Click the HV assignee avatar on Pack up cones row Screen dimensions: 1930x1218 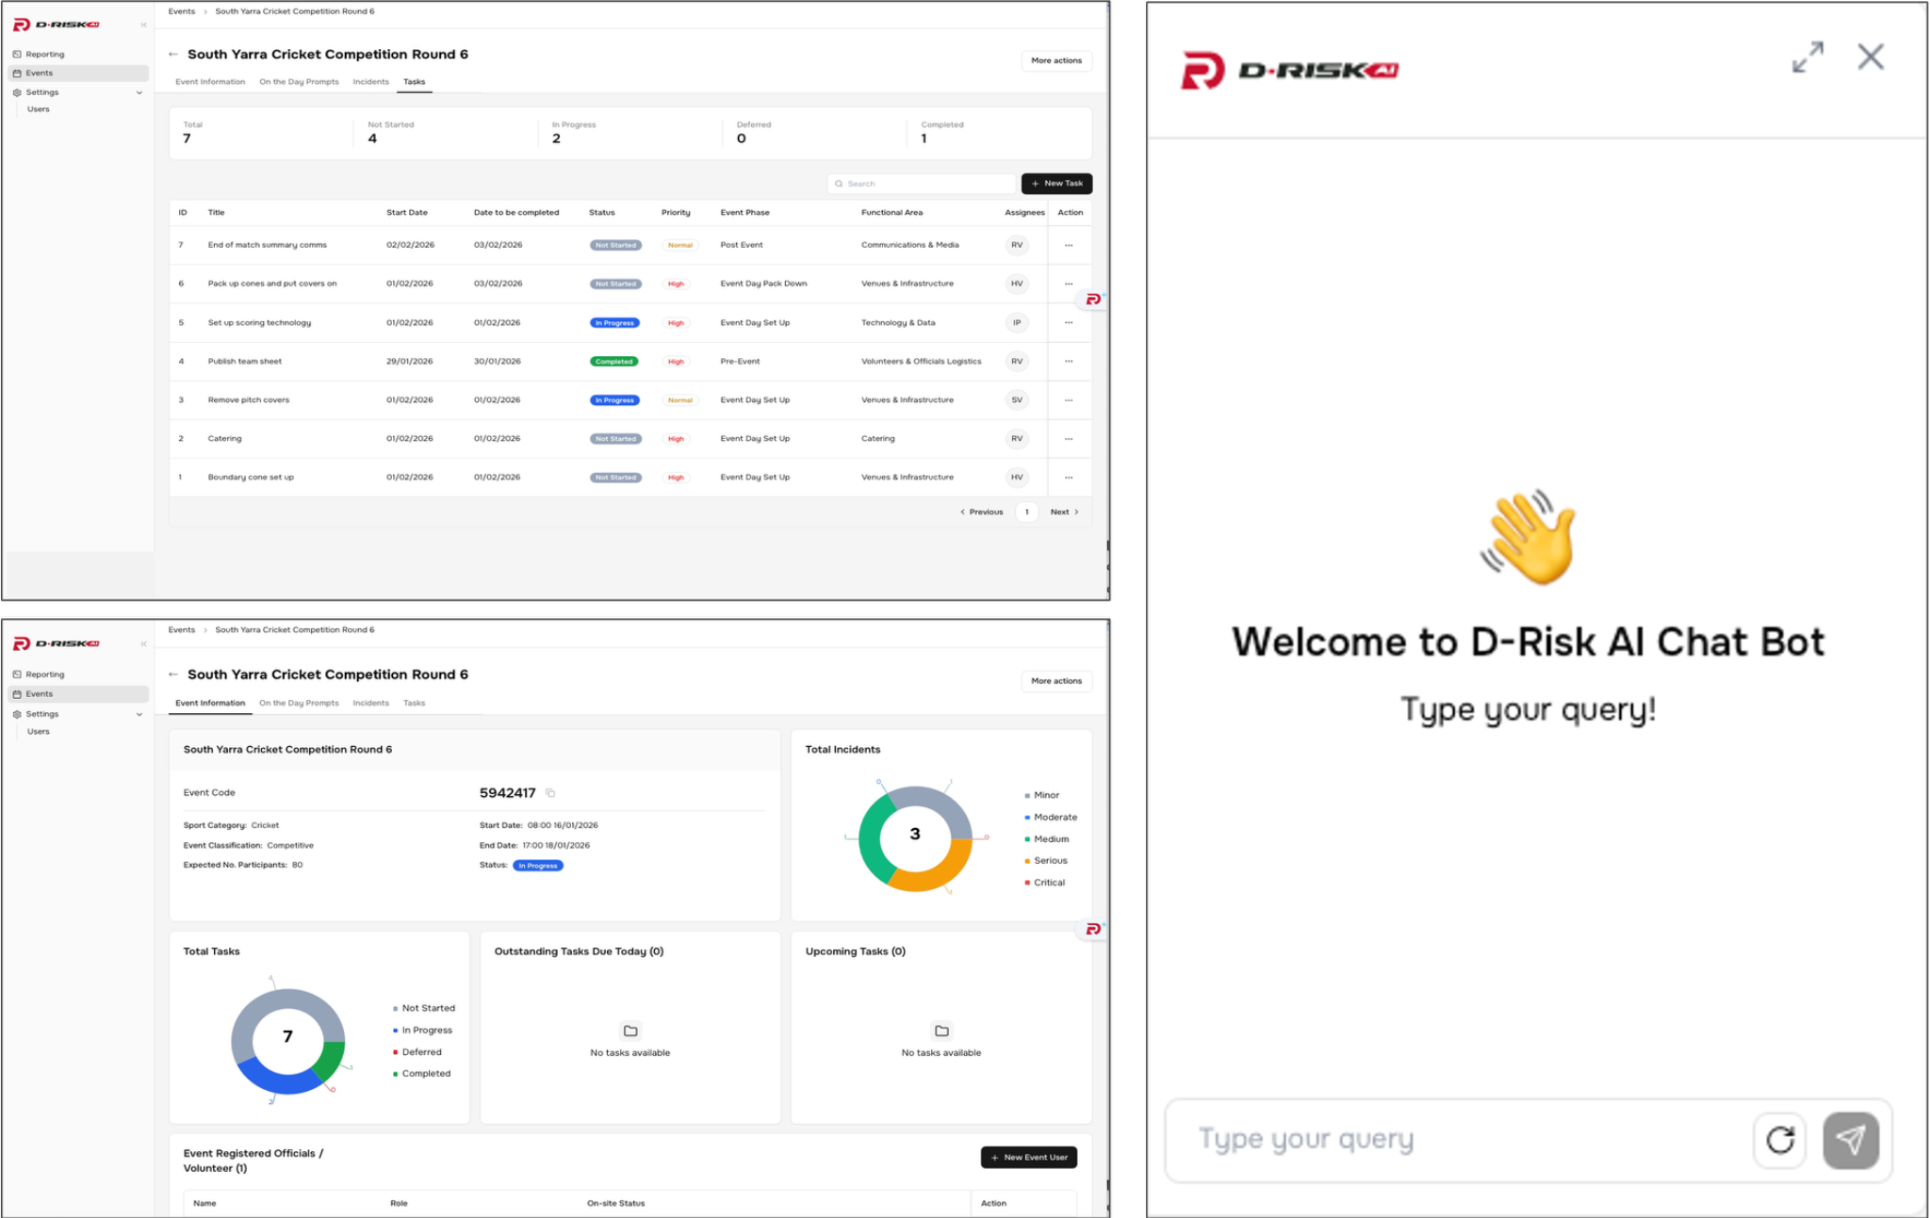tap(1017, 284)
